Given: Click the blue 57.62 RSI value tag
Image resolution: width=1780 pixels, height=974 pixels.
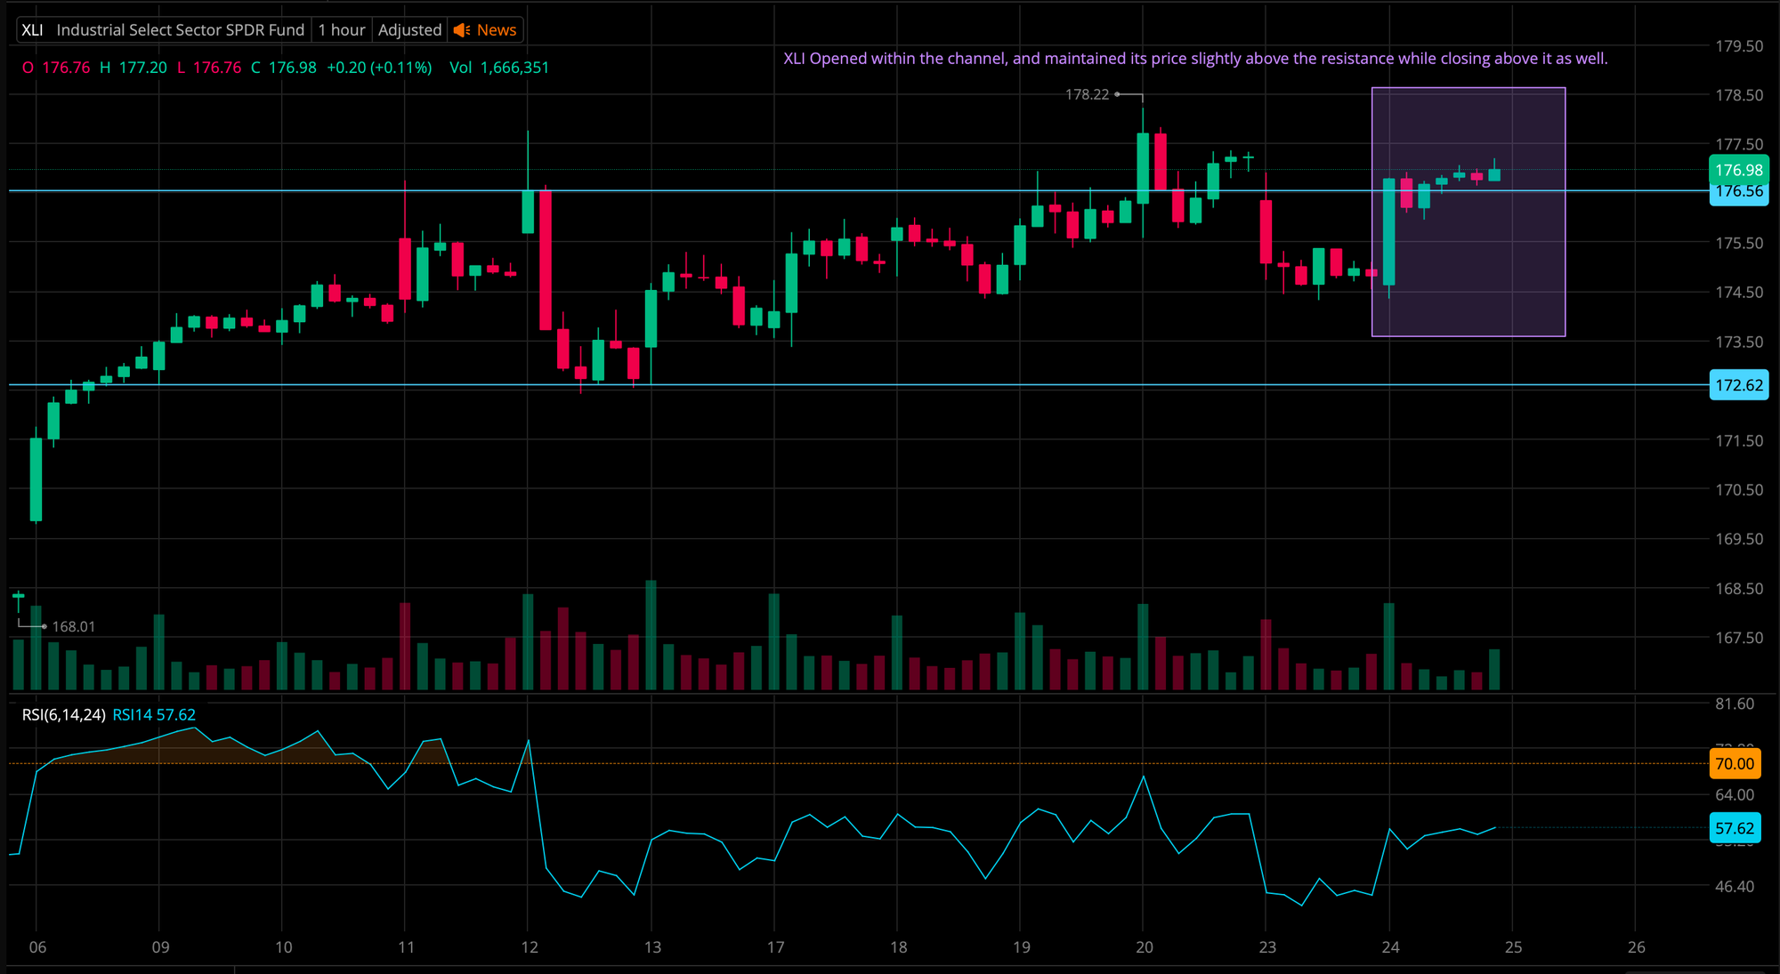Looking at the screenshot, I should [x=1734, y=828].
